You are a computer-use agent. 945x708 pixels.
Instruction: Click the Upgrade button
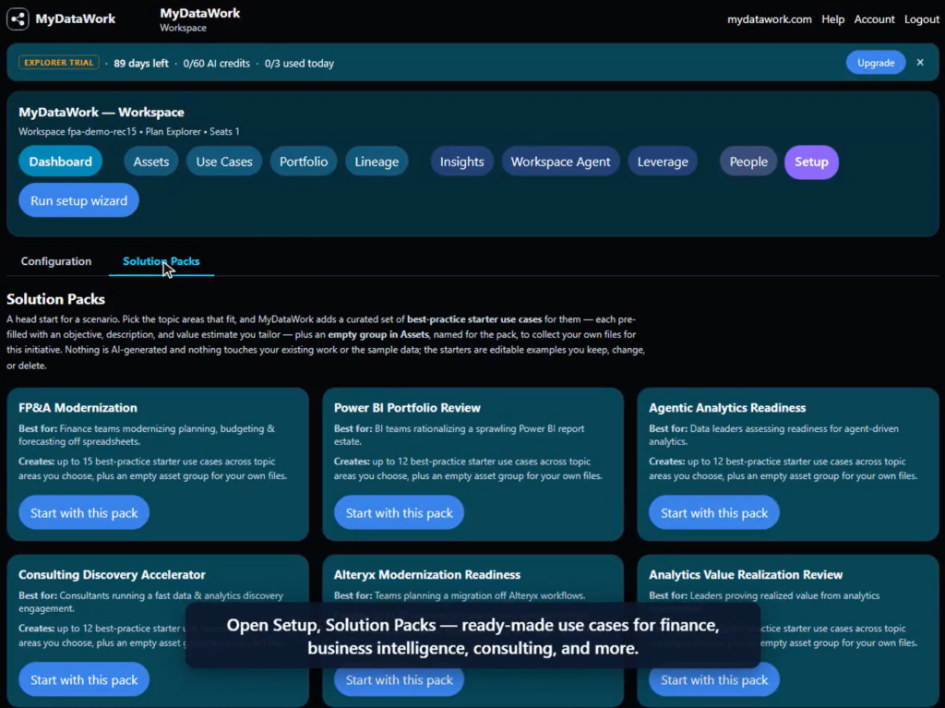875,63
